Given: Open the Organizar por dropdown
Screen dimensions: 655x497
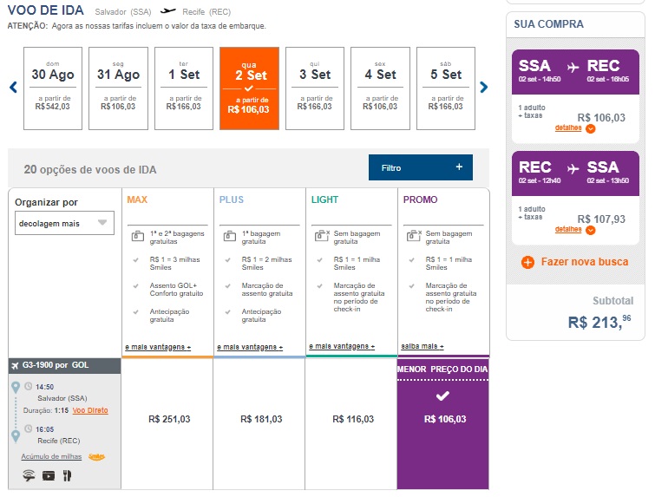Looking at the screenshot, I should [65, 223].
